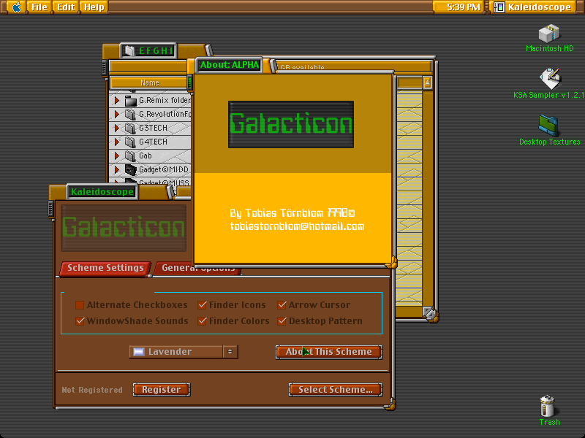The width and height of the screenshot is (585, 438).
Task: Click the Kaleidoscope icon in menu bar
Action: pos(499,7)
